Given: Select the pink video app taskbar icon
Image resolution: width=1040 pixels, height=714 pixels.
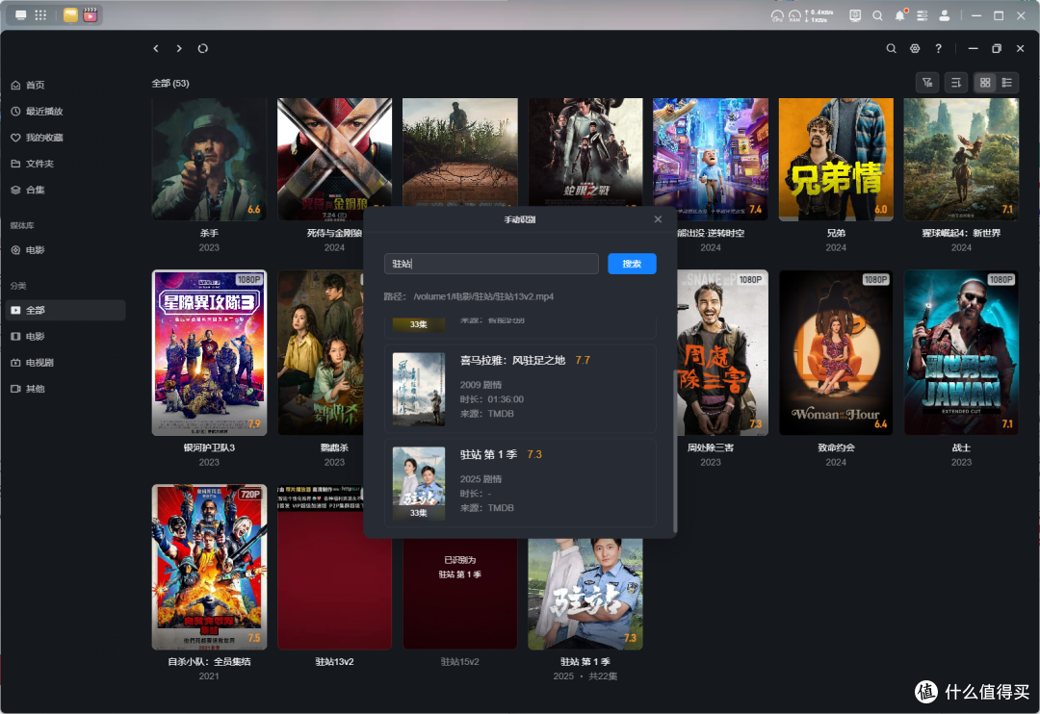Looking at the screenshot, I should [91, 15].
